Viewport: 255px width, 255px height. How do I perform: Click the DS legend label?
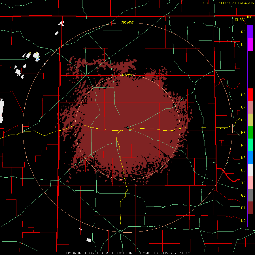243,170
